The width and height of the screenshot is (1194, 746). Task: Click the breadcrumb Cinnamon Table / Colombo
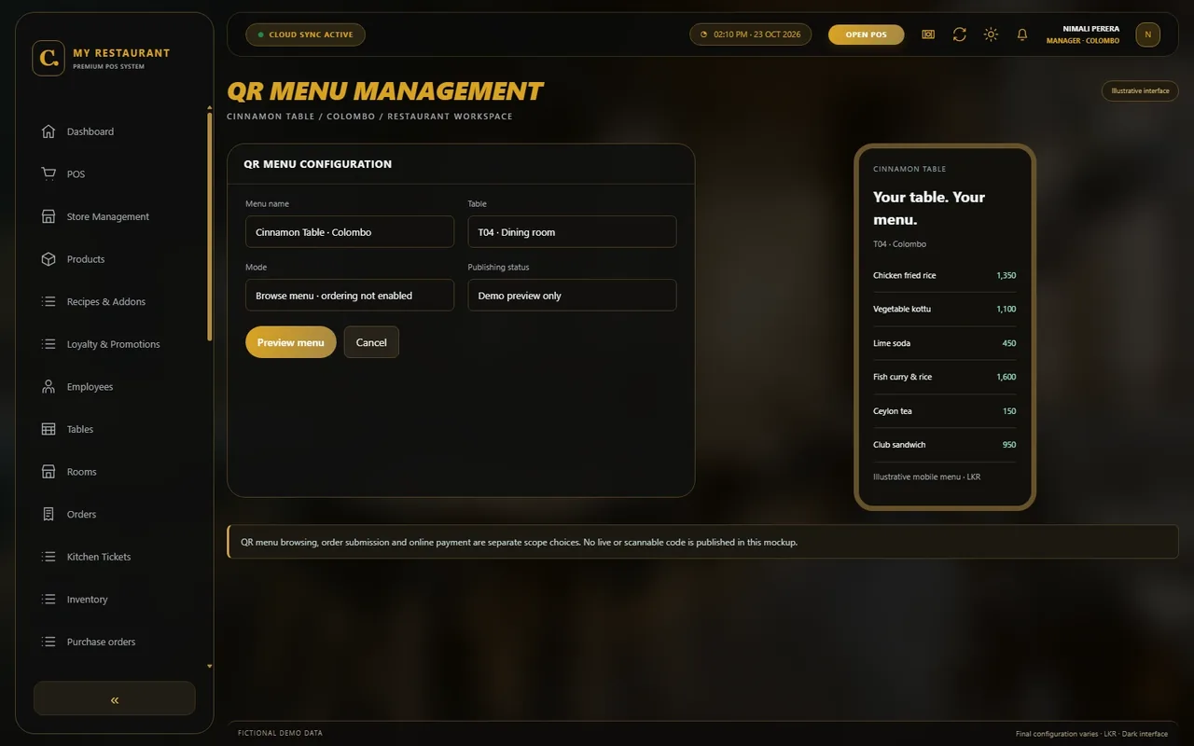(x=300, y=117)
